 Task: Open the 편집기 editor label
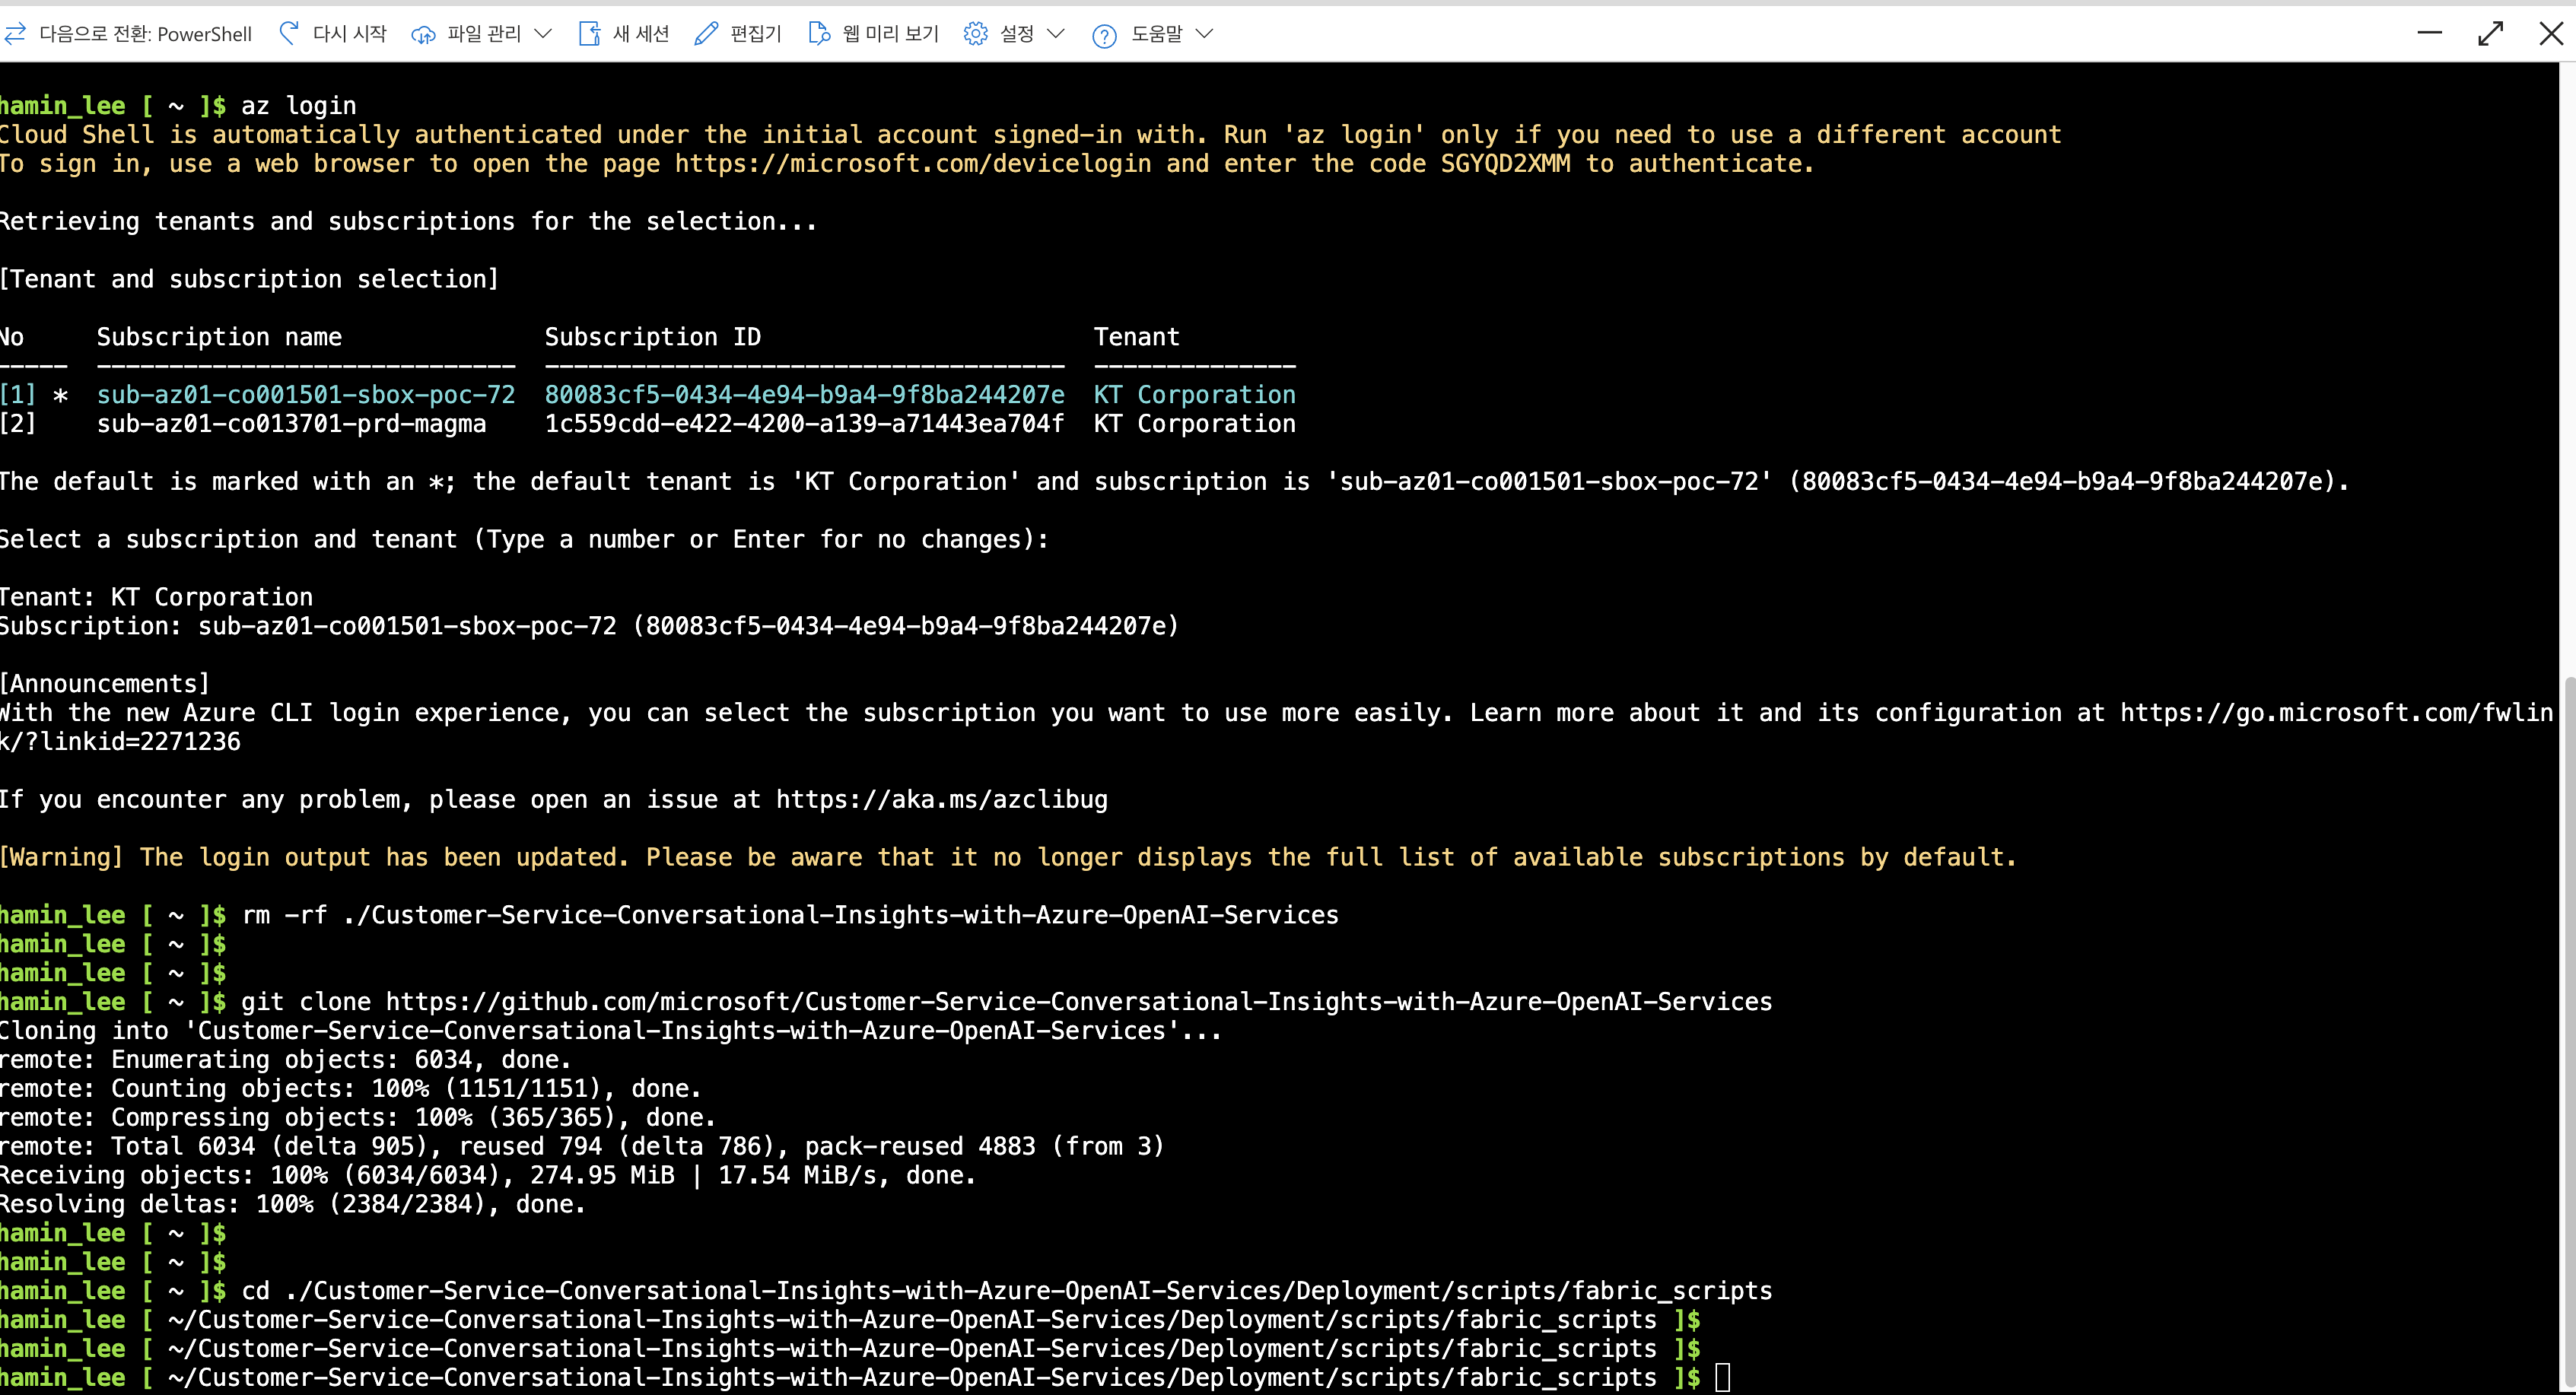click(x=756, y=34)
